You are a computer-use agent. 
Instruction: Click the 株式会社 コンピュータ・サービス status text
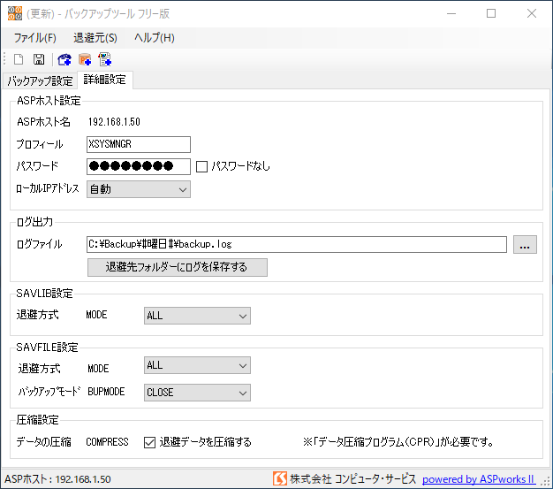click(353, 479)
